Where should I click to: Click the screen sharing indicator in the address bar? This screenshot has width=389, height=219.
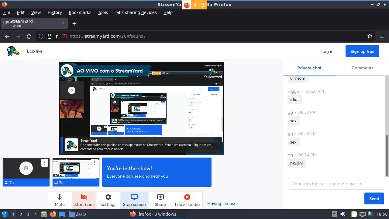(64, 36)
